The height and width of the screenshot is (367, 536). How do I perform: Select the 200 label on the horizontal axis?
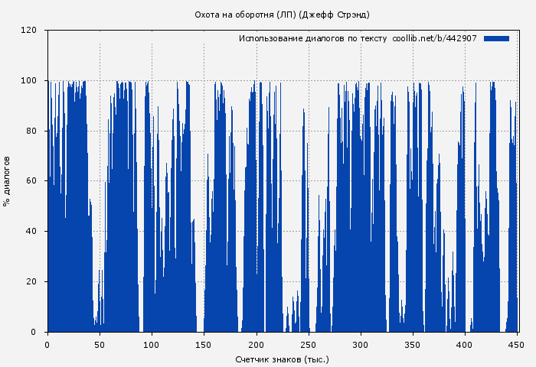[257, 344]
